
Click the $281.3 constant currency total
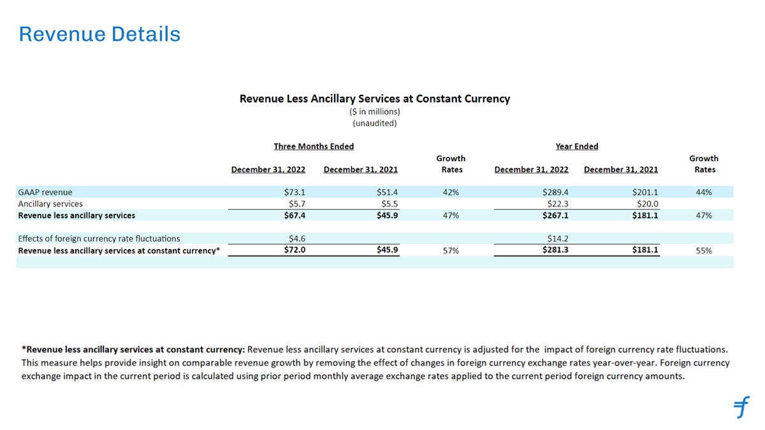click(555, 250)
